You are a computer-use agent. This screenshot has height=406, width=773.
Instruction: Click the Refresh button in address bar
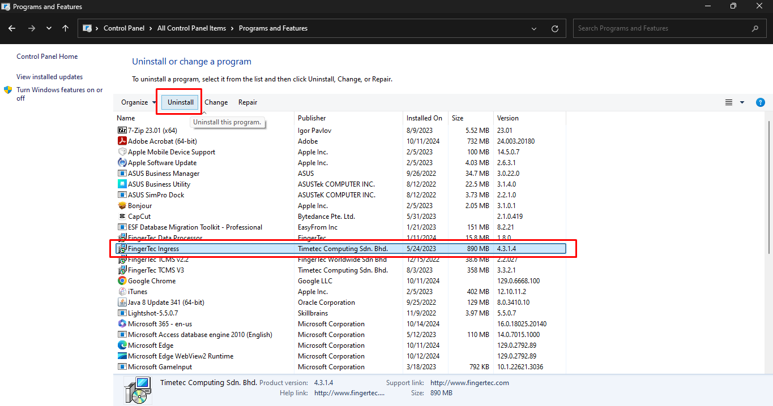[x=555, y=28]
